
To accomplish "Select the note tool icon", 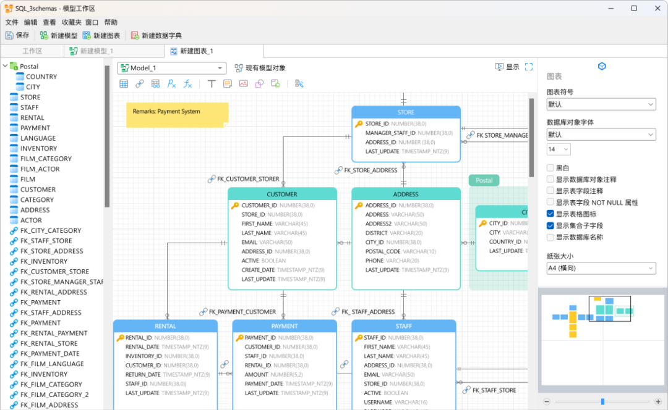I will pyautogui.click(x=228, y=84).
